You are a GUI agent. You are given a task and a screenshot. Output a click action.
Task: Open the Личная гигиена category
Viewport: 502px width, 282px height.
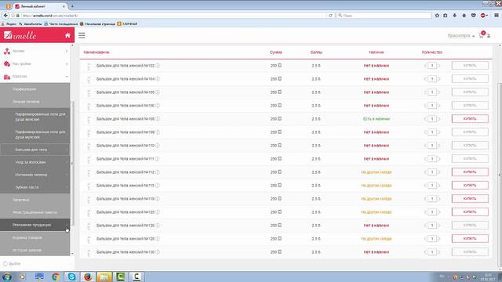35,102
